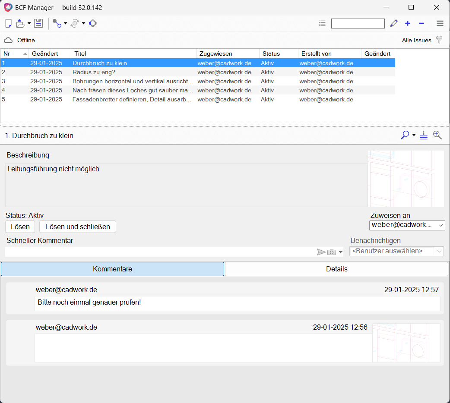Open the issue filter funnel

(439, 40)
